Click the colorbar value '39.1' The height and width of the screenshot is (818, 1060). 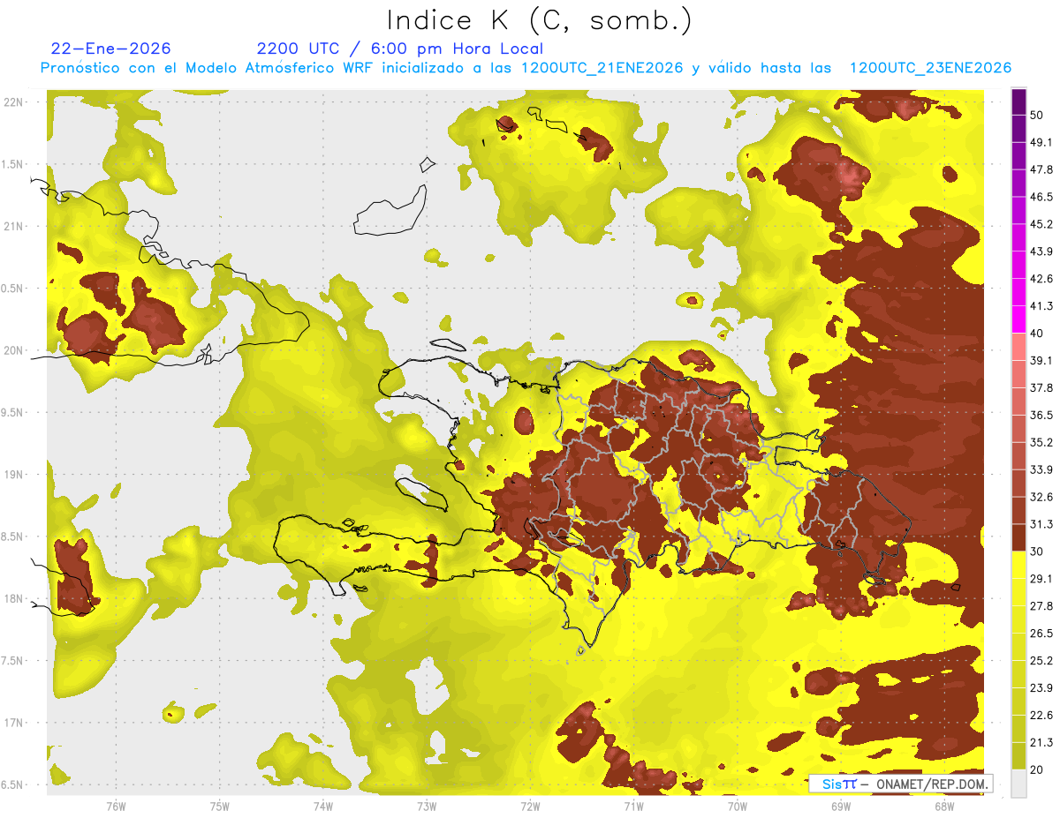click(1041, 360)
